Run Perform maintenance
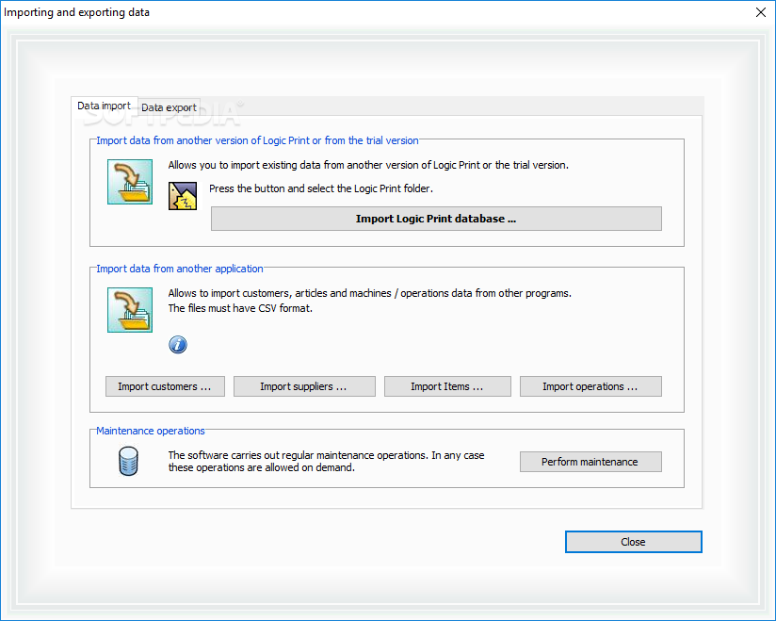The image size is (776, 621). pyautogui.click(x=590, y=462)
